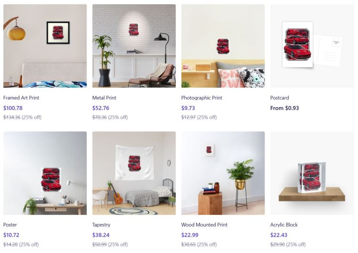Click the Acrylic Block title link
The width and height of the screenshot is (358, 253).
tap(284, 225)
